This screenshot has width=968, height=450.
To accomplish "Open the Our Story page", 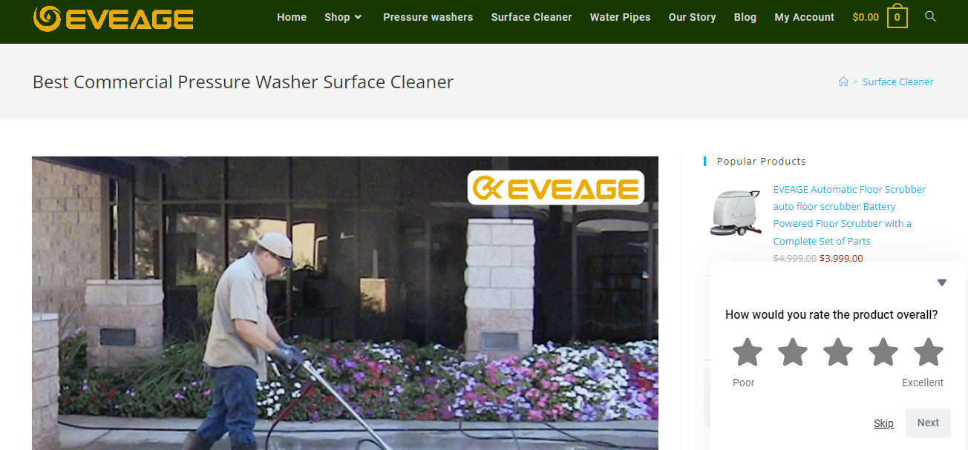I will [x=692, y=17].
